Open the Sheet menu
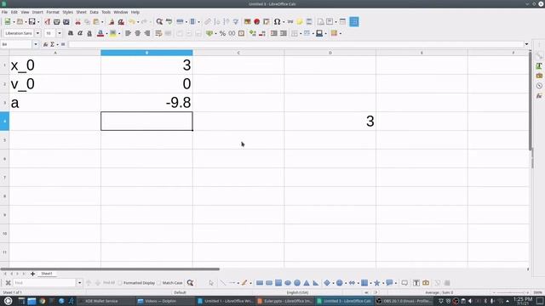This screenshot has width=545, height=306. coord(82,12)
